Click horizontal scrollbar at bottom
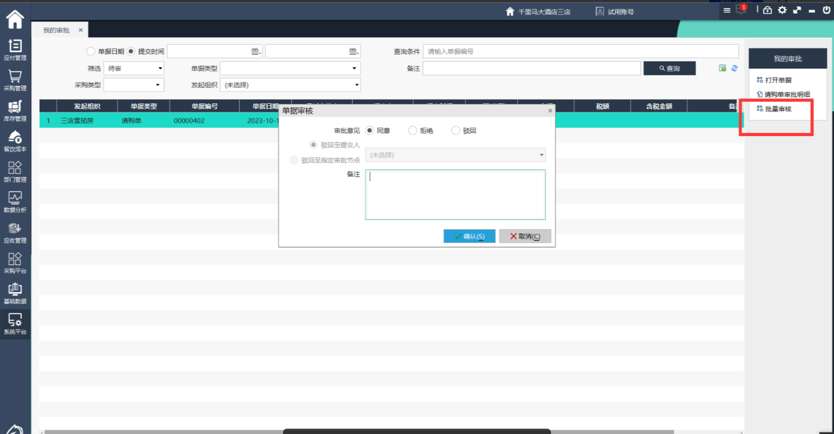834x434 pixels. point(377,431)
